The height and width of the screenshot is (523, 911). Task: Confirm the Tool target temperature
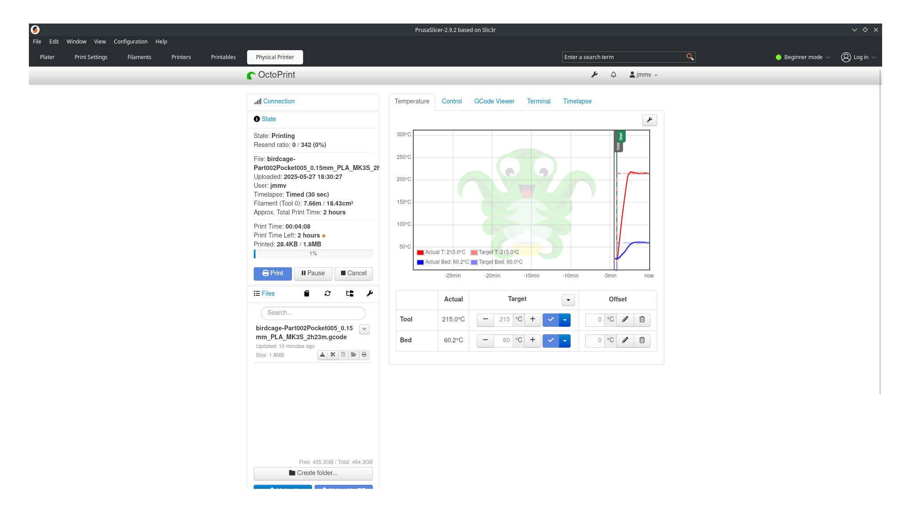[551, 320]
